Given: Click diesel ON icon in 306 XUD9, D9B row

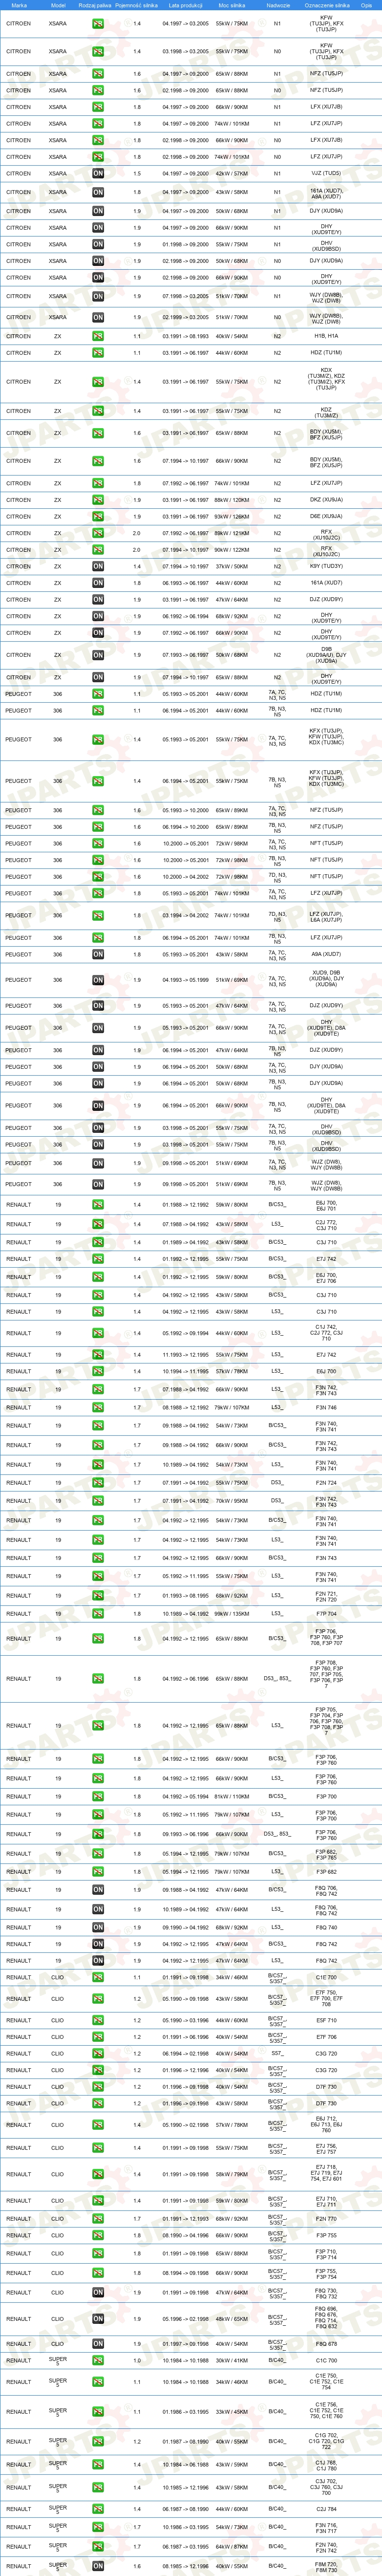Looking at the screenshot, I should (x=98, y=980).
